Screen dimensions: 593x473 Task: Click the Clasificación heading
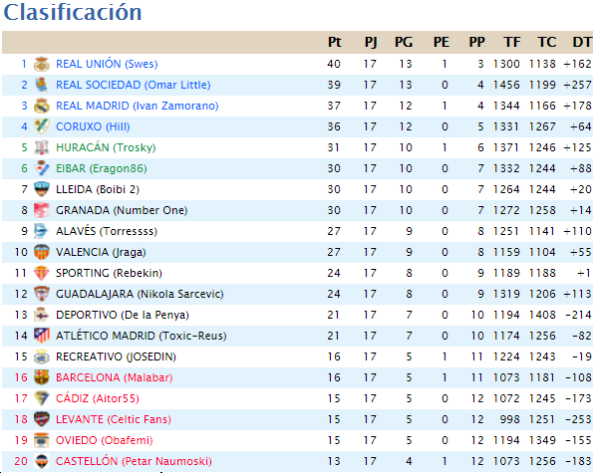pyautogui.click(x=73, y=12)
